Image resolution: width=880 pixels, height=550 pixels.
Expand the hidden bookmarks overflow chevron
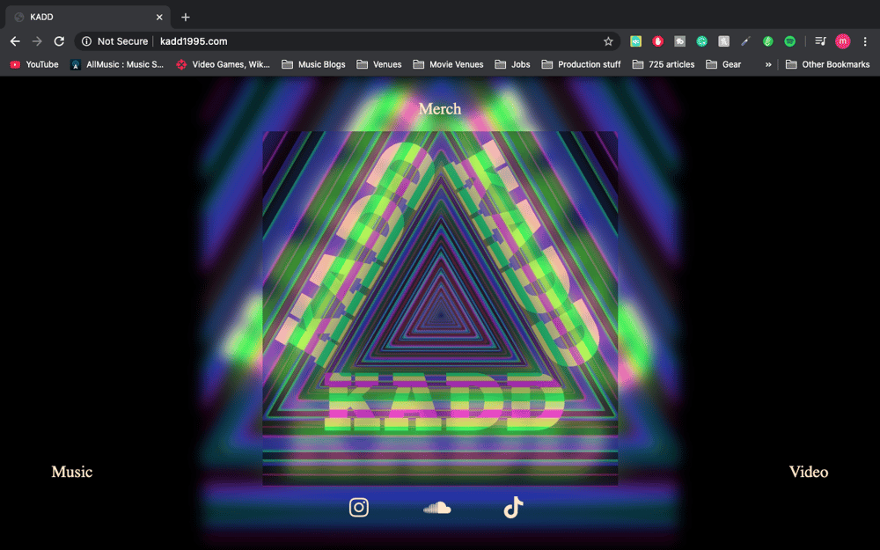click(x=767, y=63)
